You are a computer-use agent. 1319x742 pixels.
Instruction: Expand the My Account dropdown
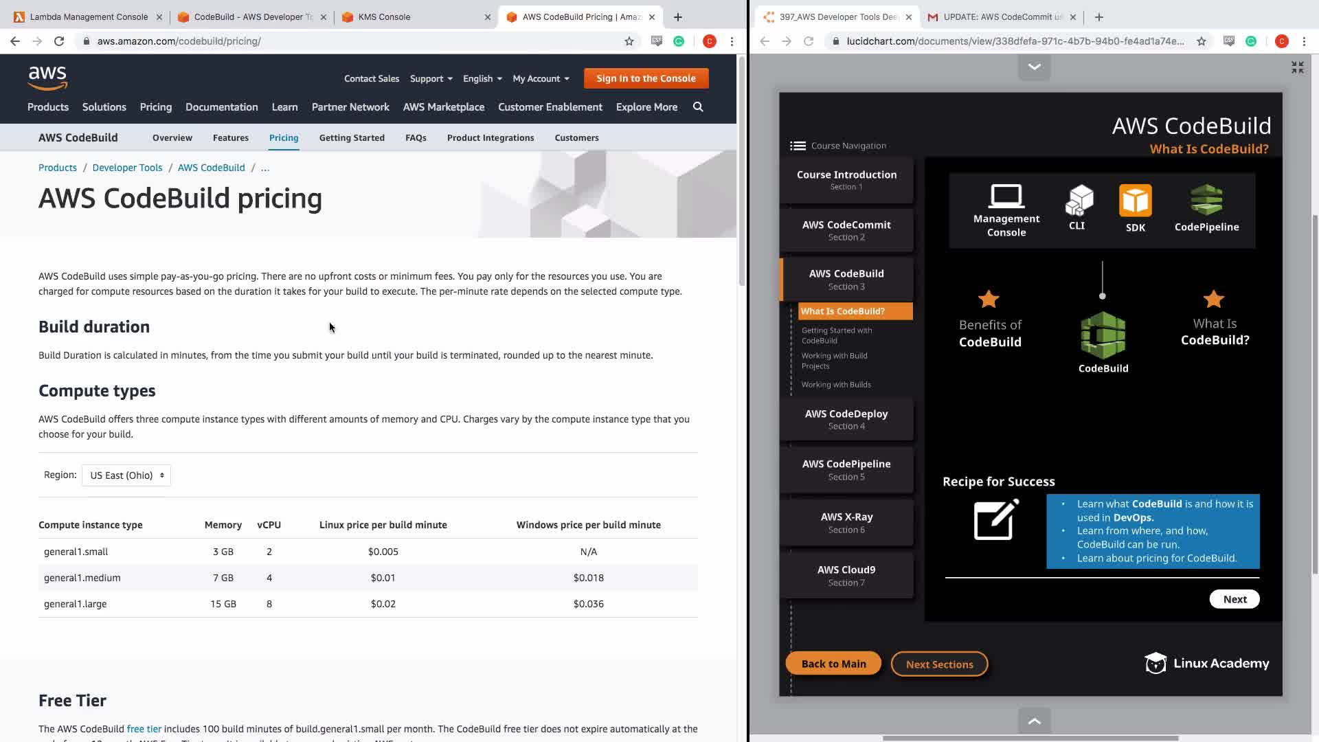pos(541,79)
